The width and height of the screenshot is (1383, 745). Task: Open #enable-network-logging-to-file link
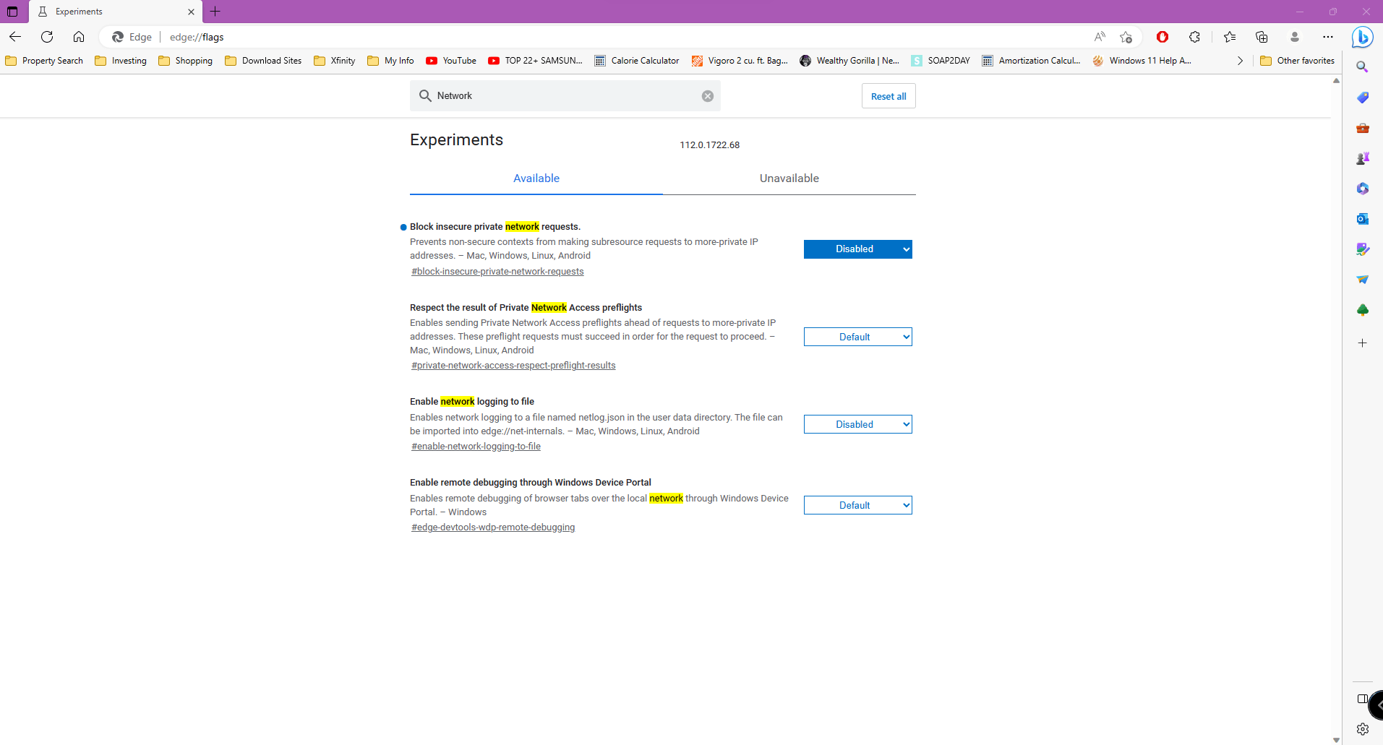click(476, 447)
